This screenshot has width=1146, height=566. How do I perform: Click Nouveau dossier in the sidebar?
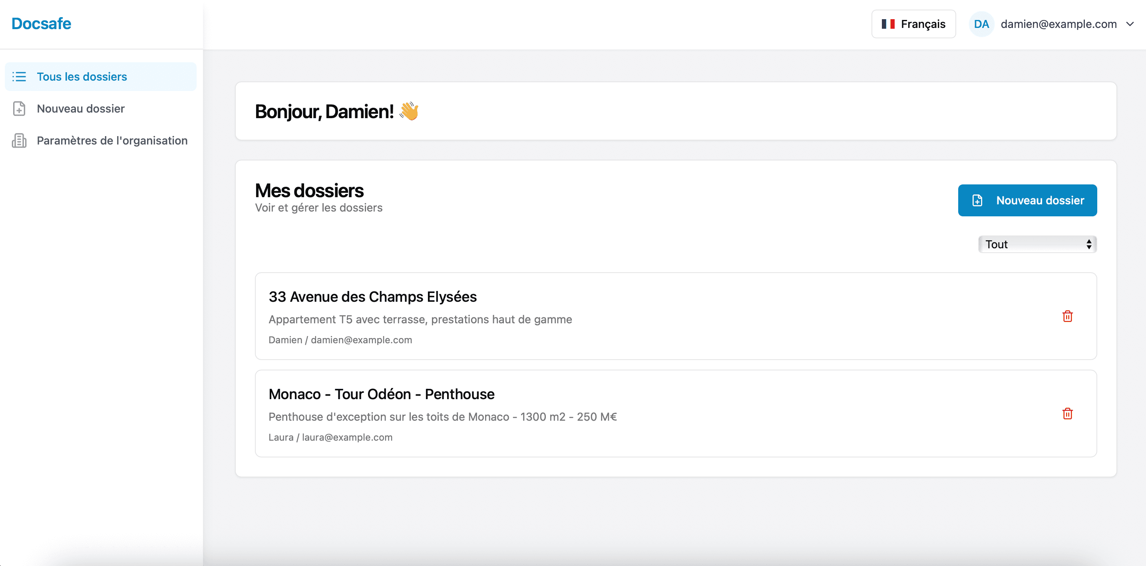81,109
